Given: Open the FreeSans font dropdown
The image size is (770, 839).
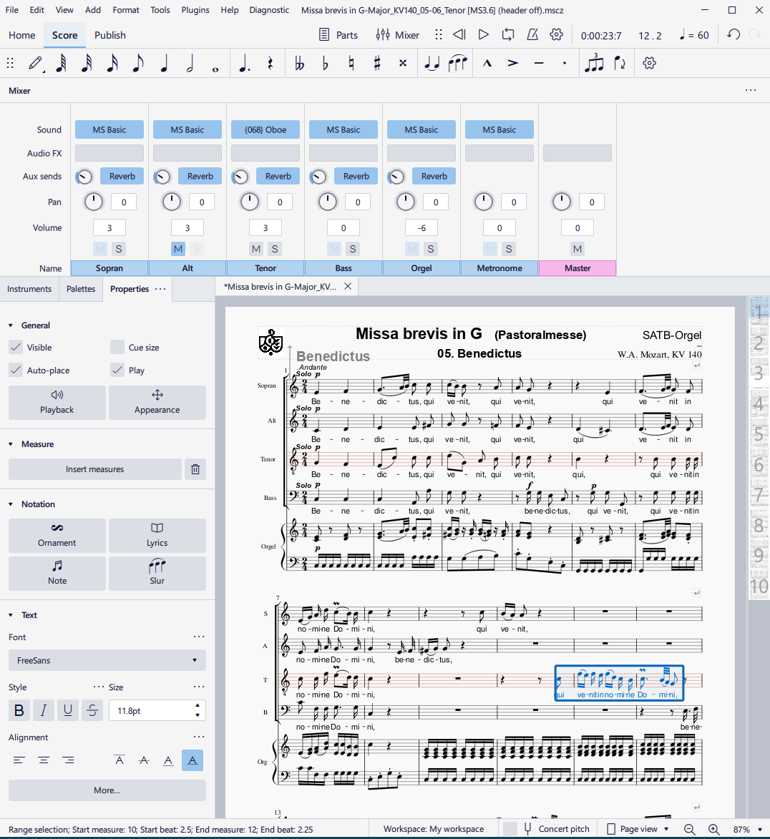Looking at the screenshot, I should 107,660.
